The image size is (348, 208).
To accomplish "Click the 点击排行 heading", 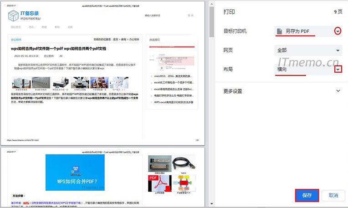I will pyautogui.click(x=154, y=40).
